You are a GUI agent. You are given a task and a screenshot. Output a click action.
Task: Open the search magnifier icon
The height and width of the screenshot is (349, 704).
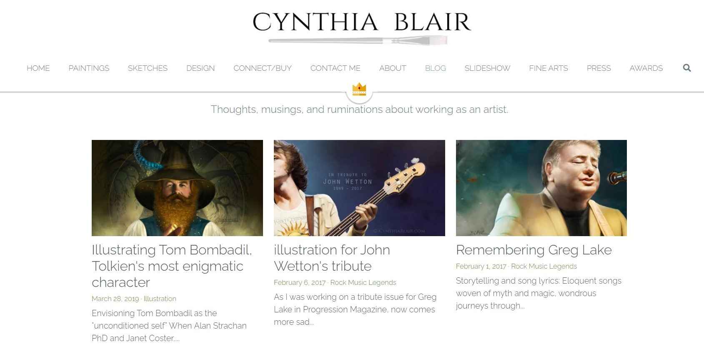[687, 68]
